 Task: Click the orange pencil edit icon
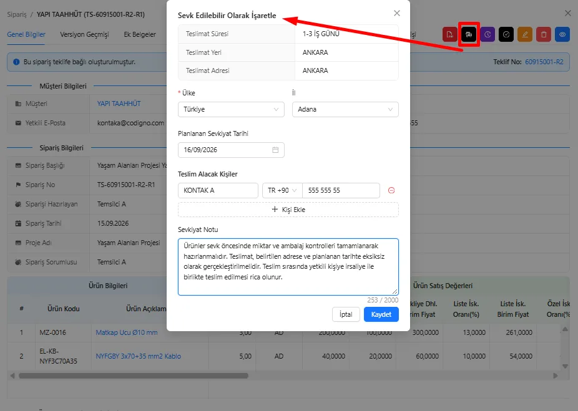click(525, 35)
